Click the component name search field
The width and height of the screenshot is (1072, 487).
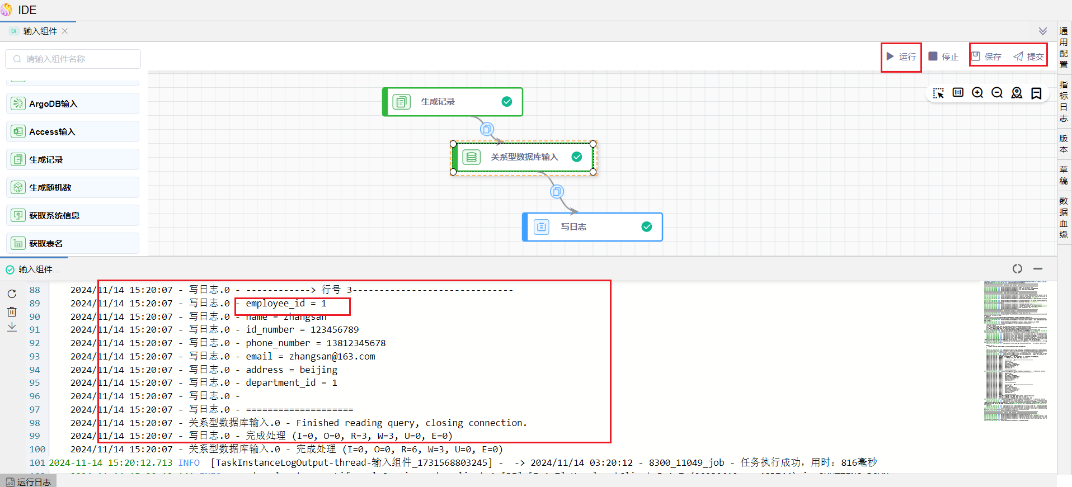point(73,59)
